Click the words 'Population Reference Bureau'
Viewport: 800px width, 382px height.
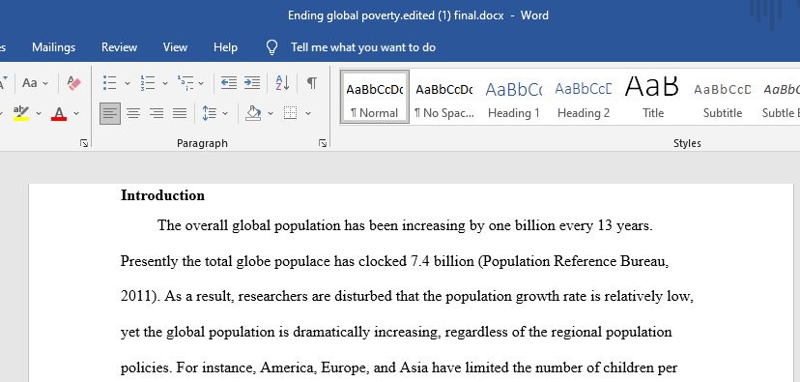tap(575, 261)
